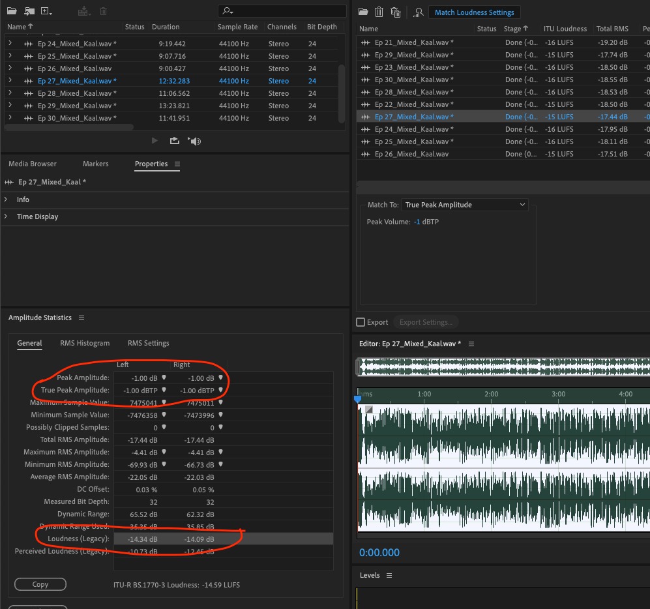Click the Import File icon in Files panel

click(x=29, y=11)
